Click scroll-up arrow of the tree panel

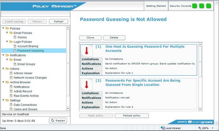click(x=68, y=28)
